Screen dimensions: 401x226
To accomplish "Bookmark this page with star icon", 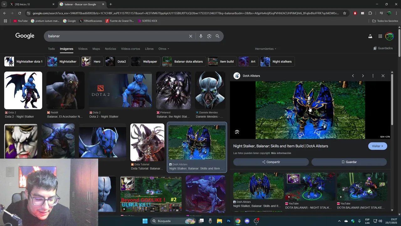I will (x=345, y=13).
